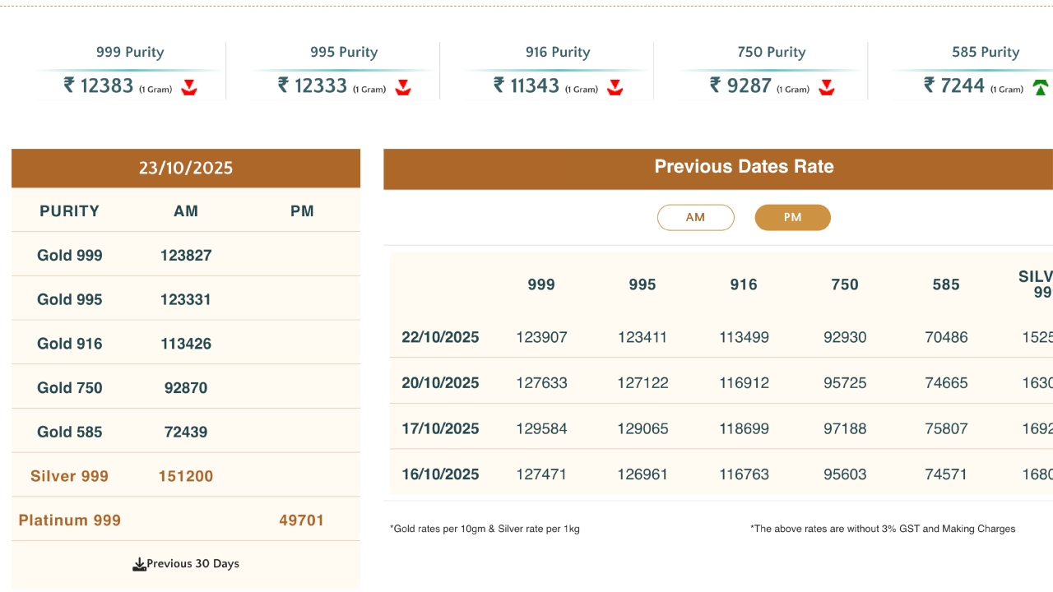
Task: Click the red down arrow beside 916 Purity rate
Action: 615,87
